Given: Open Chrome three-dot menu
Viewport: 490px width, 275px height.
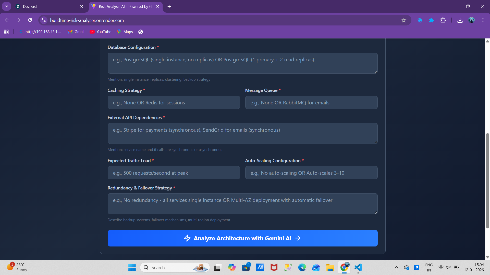Looking at the screenshot, I should pyautogui.click(x=483, y=20).
